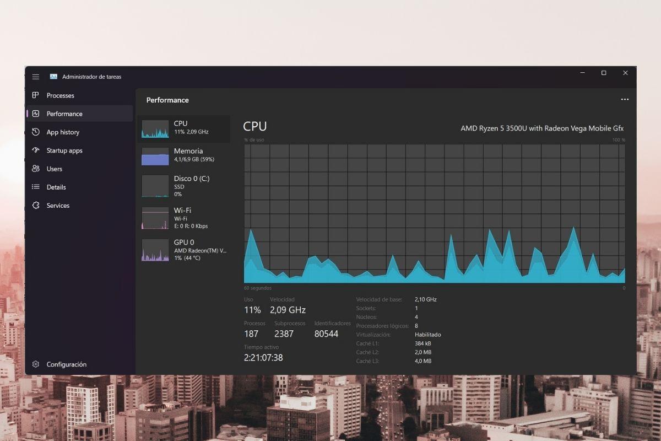The width and height of the screenshot is (661, 441).
Task: Select the CPU entry in resources list
Action: point(185,127)
